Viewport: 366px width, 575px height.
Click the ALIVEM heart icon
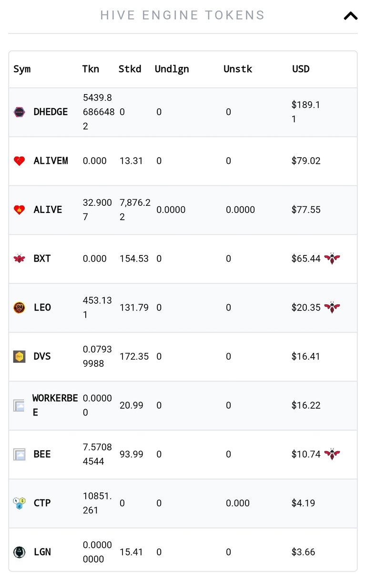coord(19,161)
